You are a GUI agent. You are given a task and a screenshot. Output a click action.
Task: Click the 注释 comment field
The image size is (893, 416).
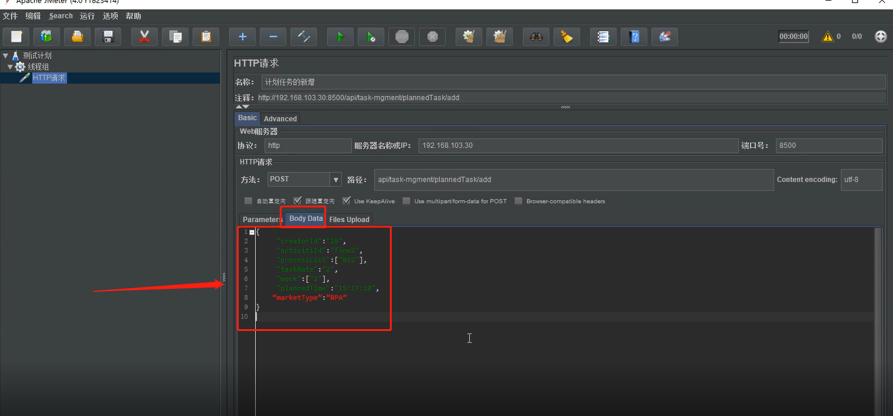click(570, 97)
